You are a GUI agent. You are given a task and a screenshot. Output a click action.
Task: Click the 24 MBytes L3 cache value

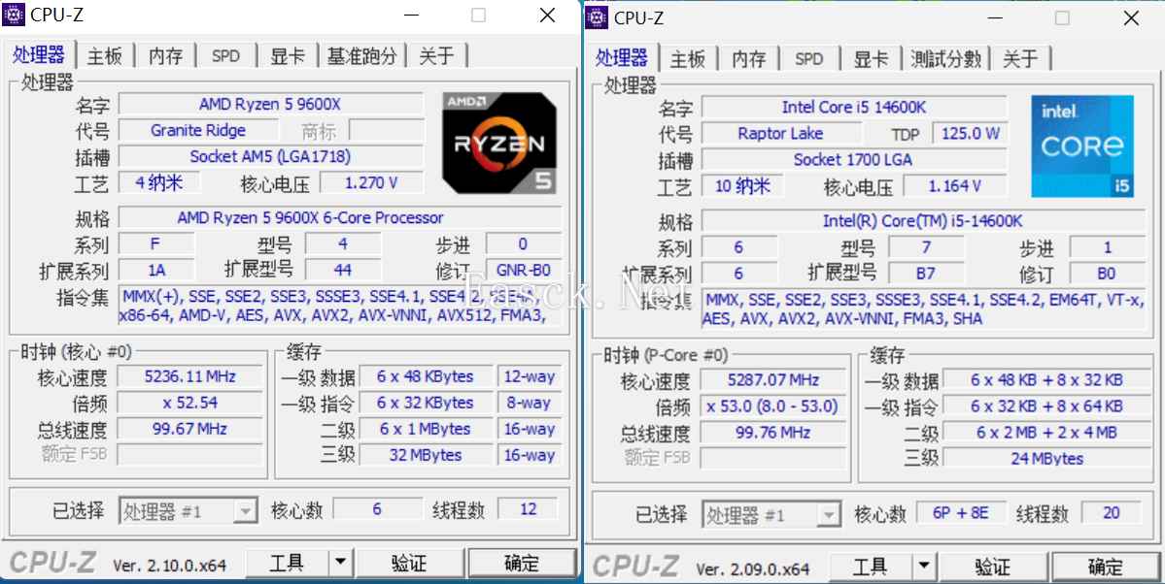[x=1046, y=459]
